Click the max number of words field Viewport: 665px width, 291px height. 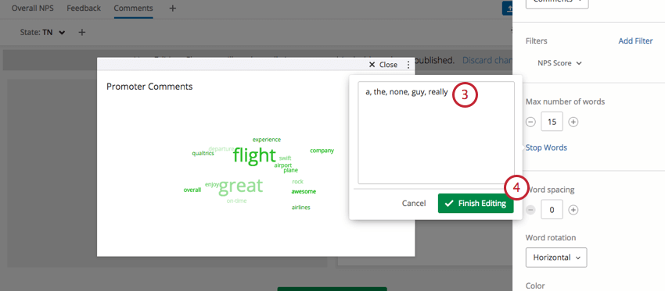tap(552, 122)
